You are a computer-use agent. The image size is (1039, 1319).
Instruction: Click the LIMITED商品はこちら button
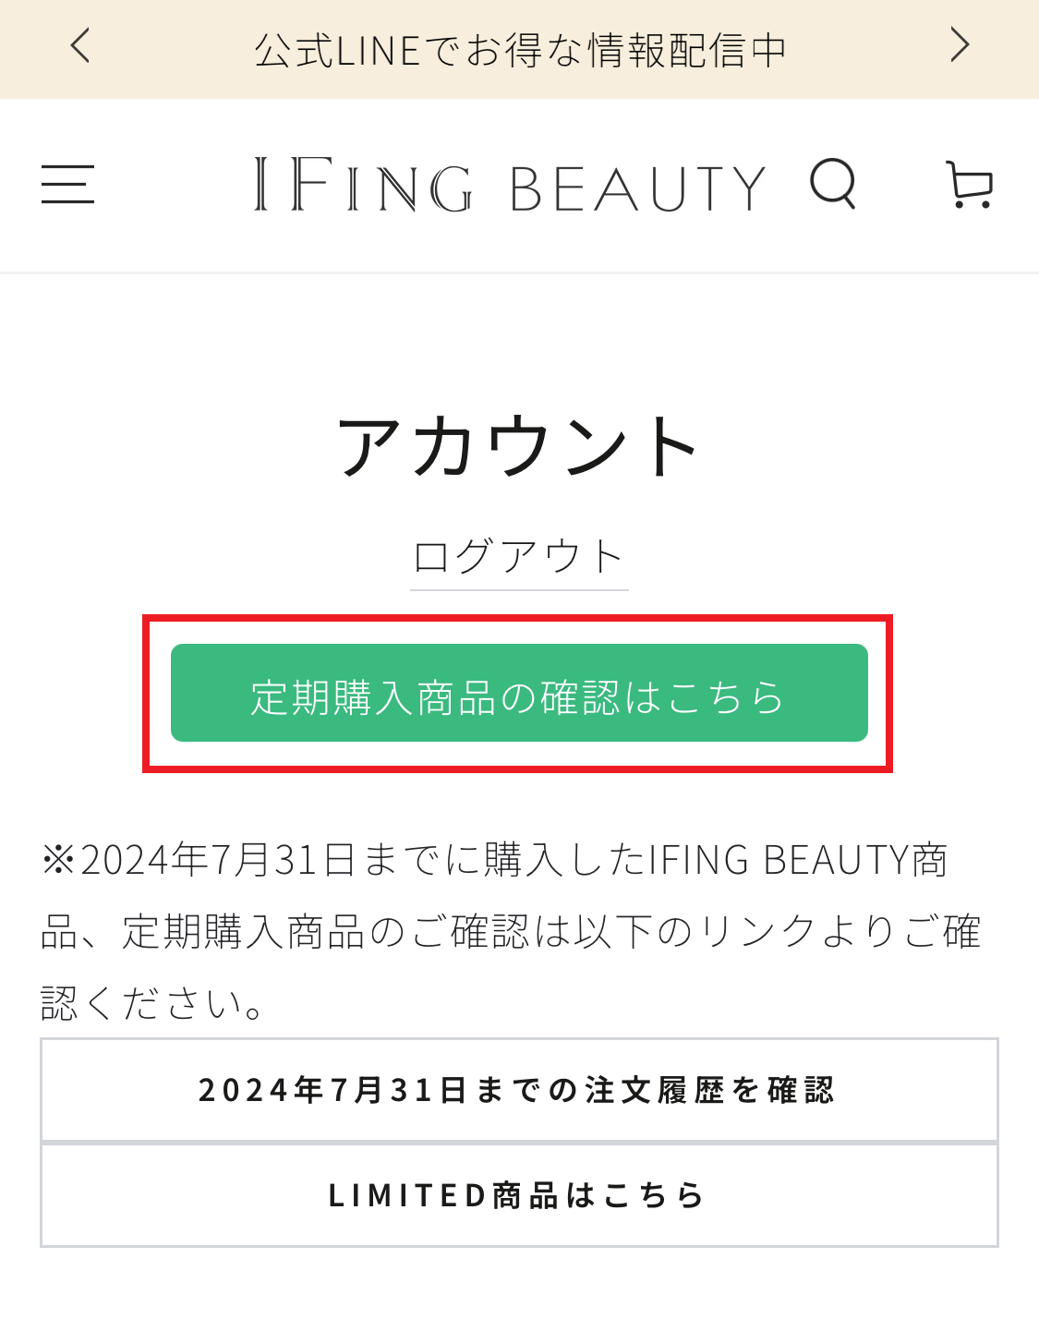519,1195
